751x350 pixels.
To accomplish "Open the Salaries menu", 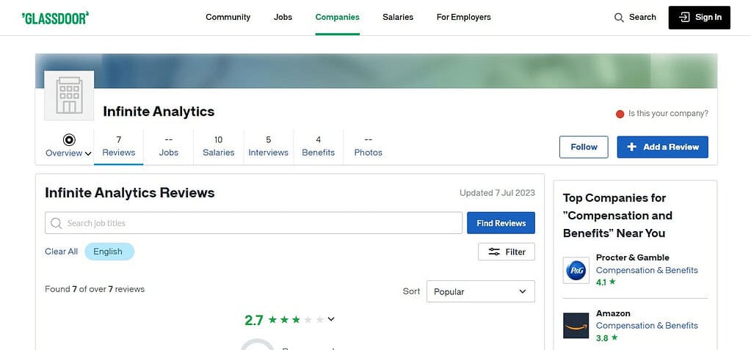I will 398,17.
